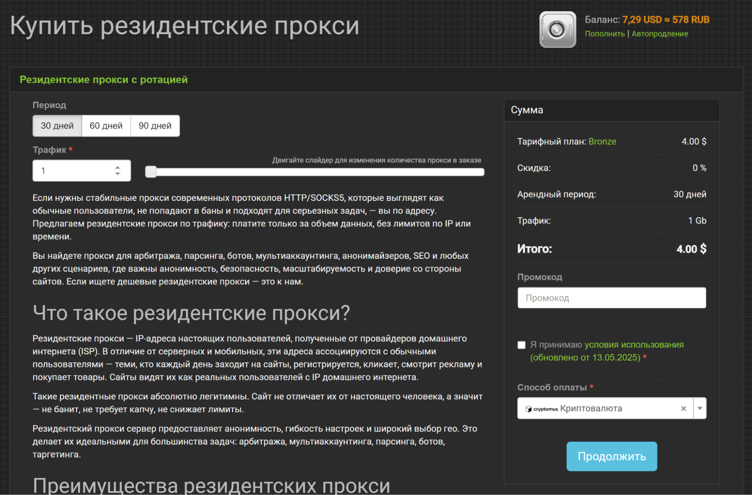Viewport: 752px width, 495px height.
Task: Click the условия использования link
Action: [x=634, y=344]
